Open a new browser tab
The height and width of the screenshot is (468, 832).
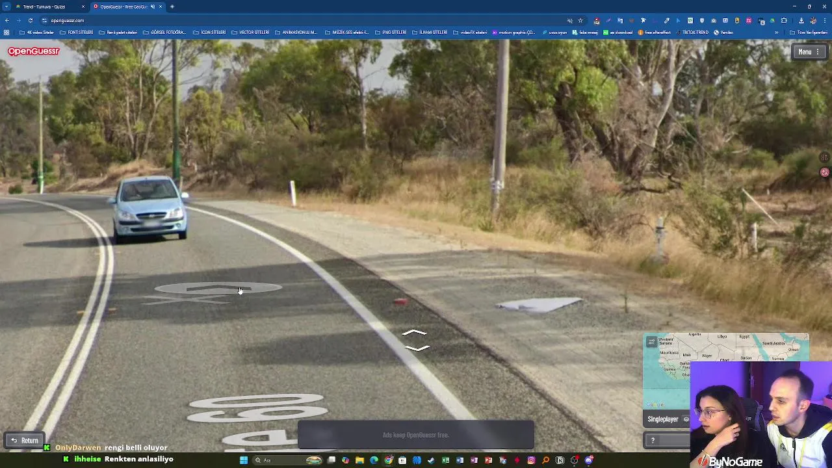point(172,6)
